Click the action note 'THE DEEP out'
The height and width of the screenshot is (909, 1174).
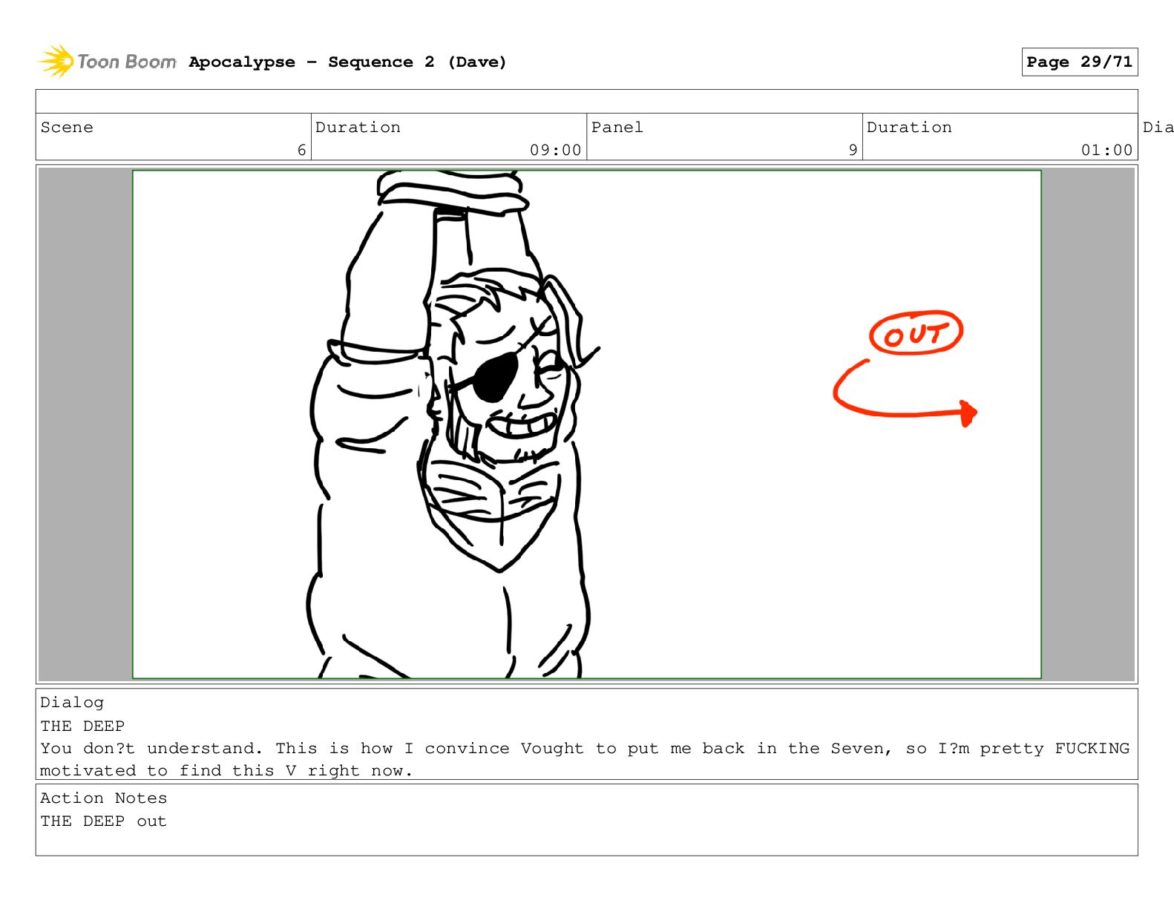(103, 821)
